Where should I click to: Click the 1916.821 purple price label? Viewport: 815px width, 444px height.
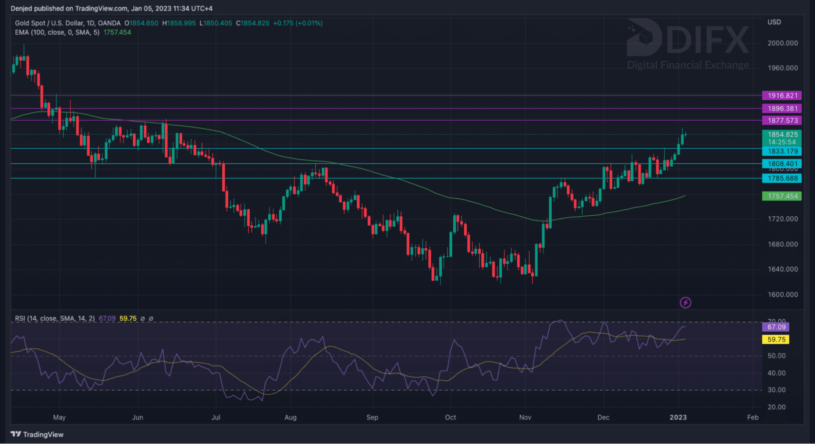782,95
